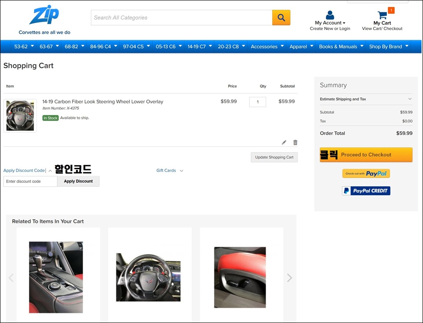Open the related steering wheel product image
Viewport: 423px width, 323px height.
[148, 277]
